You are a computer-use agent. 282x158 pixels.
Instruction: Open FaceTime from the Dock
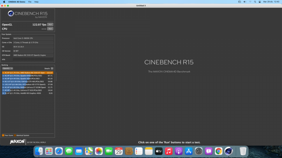pos(109,151)
